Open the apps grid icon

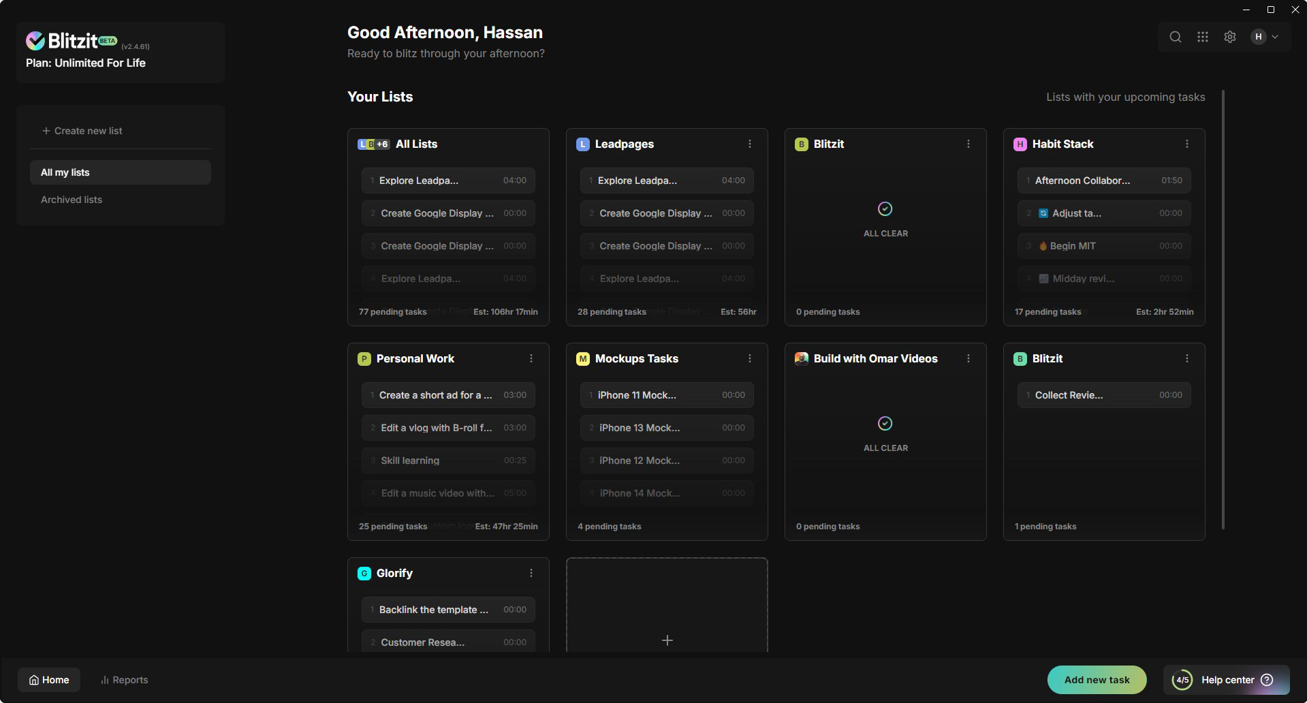[1202, 36]
